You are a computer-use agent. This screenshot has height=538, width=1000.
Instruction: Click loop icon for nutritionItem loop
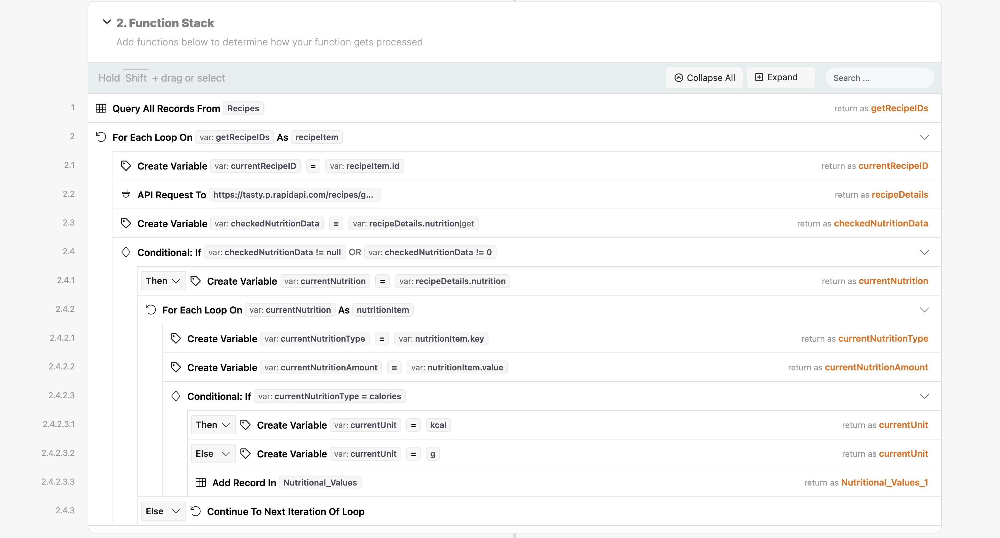[151, 310]
